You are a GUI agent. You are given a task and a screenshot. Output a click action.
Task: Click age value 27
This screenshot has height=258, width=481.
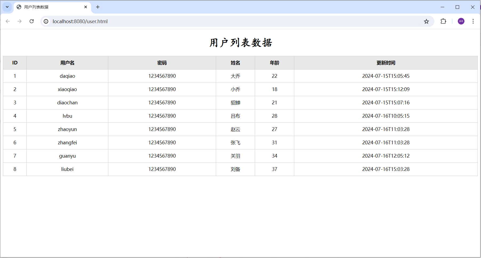(275, 129)
